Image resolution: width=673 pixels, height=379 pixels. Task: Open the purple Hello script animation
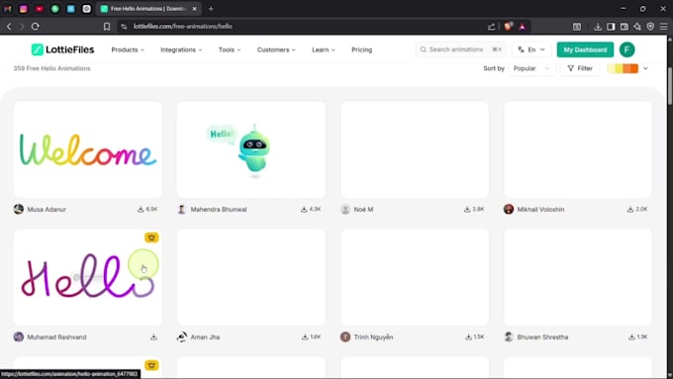pos(88,277)
